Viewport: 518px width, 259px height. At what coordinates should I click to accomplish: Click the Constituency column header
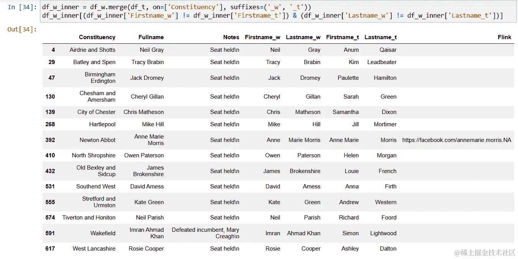97,37
